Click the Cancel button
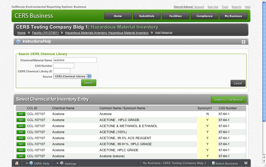 point(238,83)
